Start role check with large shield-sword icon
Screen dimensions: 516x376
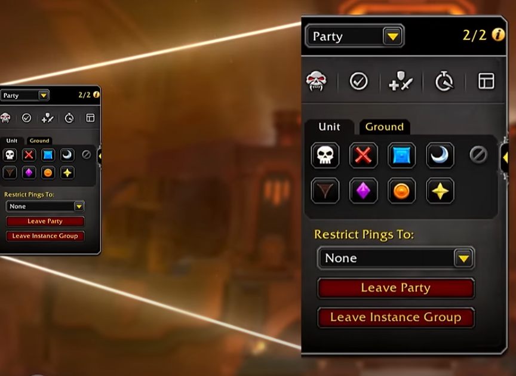coord(401,81)
